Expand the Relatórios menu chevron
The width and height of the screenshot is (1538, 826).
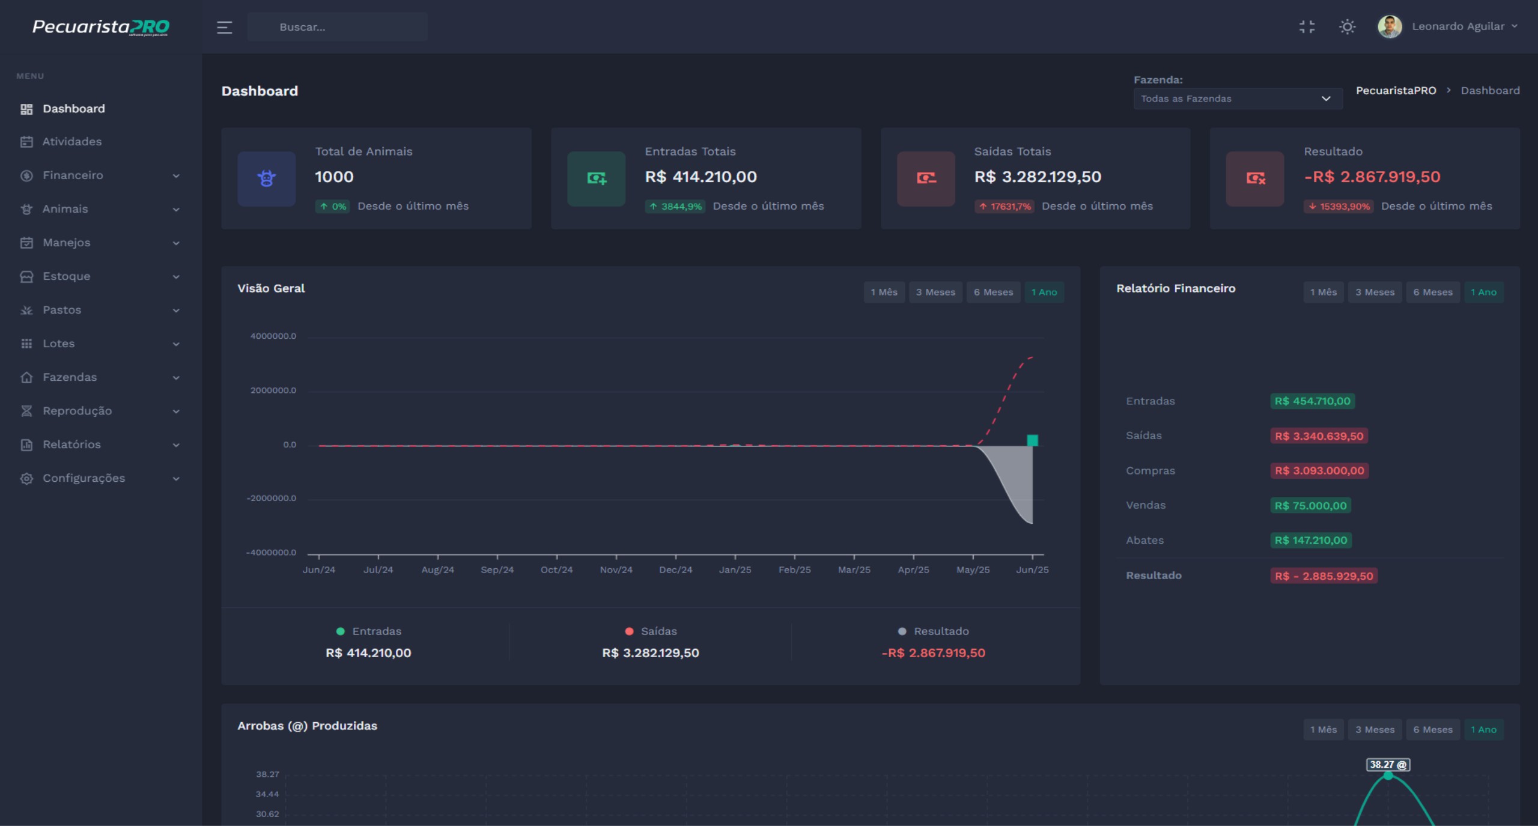(x=176, y=445)
